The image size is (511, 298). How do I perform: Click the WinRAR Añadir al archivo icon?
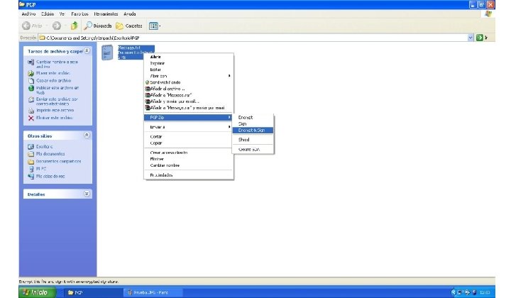148,89
